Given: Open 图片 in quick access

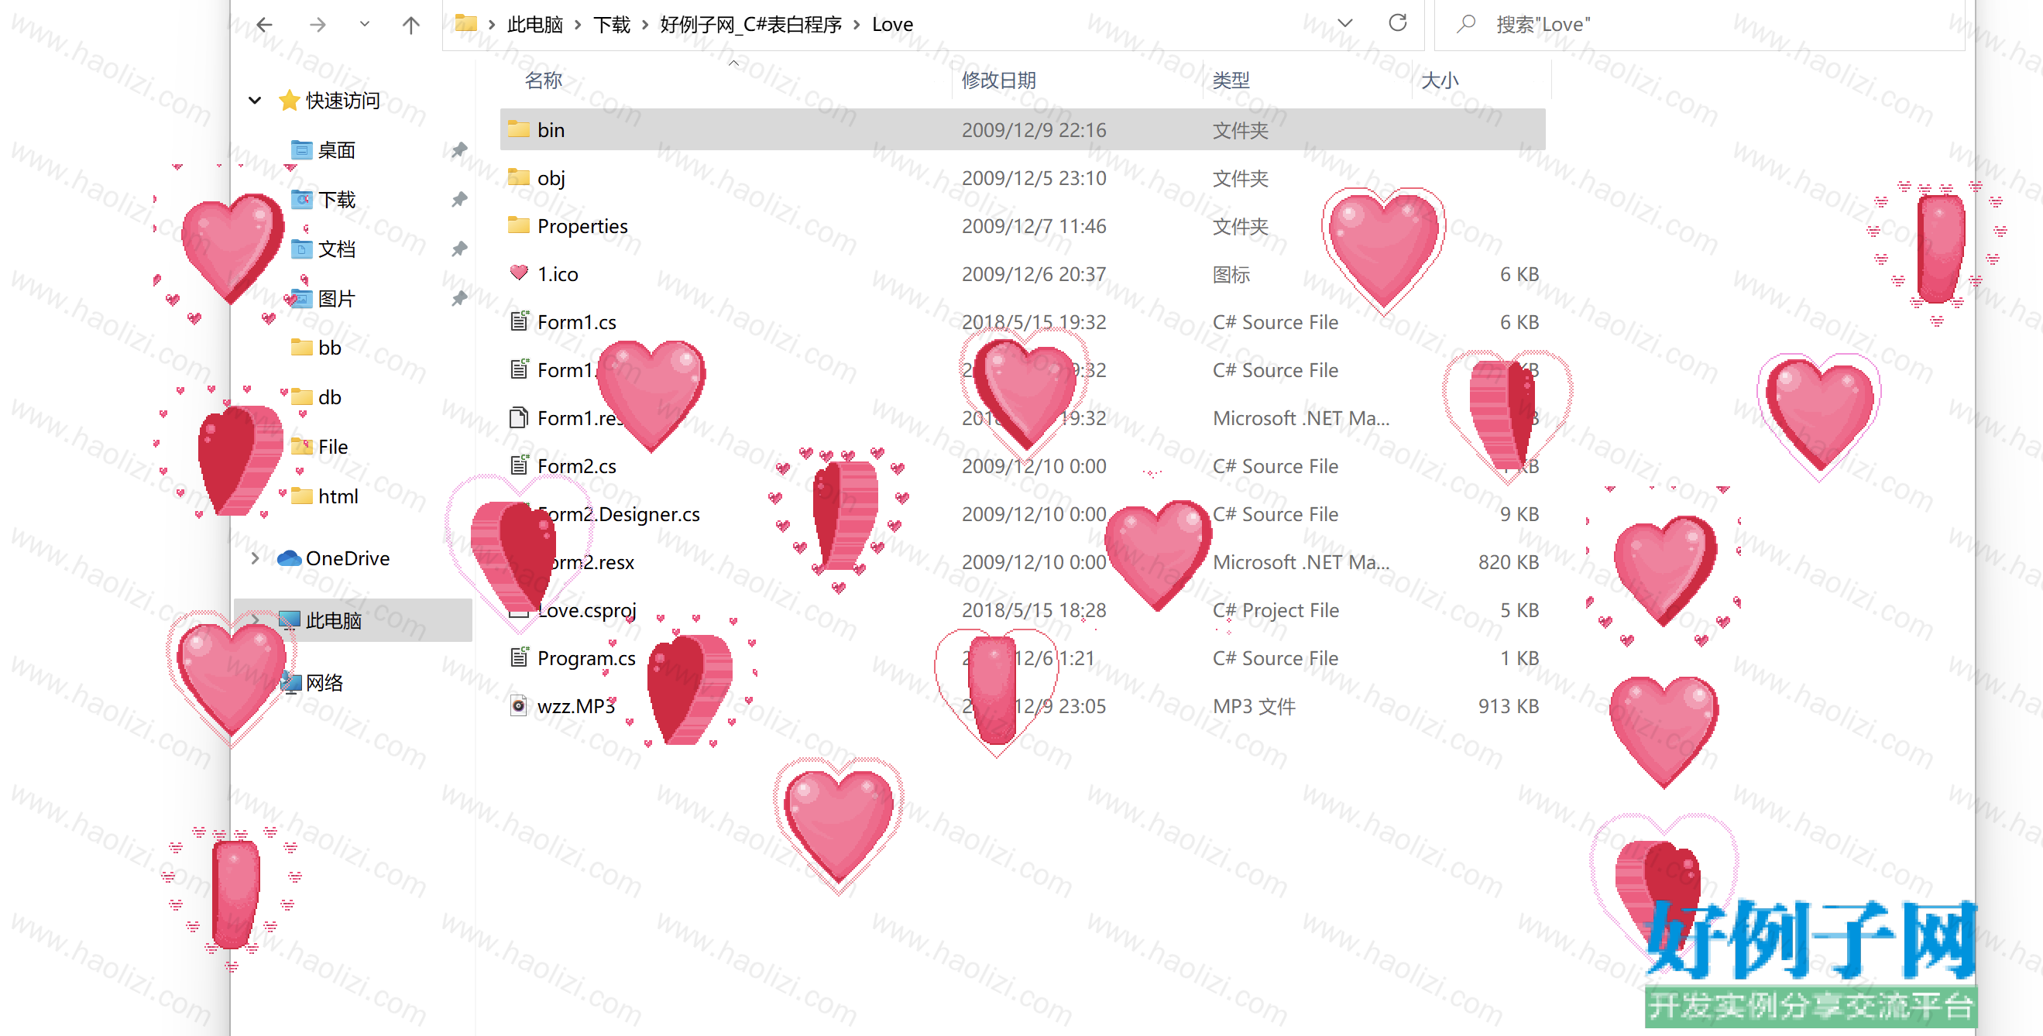Looking at the screenshot, I should tap(336, 299).
